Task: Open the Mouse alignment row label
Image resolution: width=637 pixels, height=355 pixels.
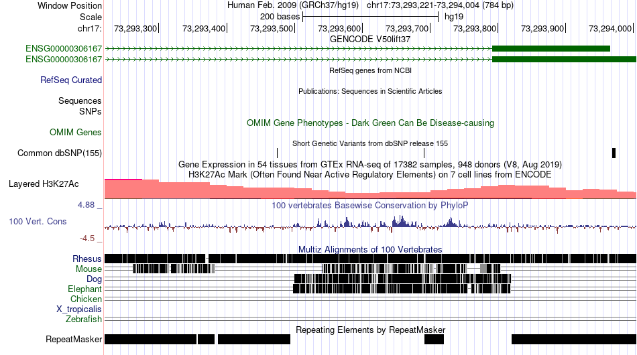Action: coord(89,269)
